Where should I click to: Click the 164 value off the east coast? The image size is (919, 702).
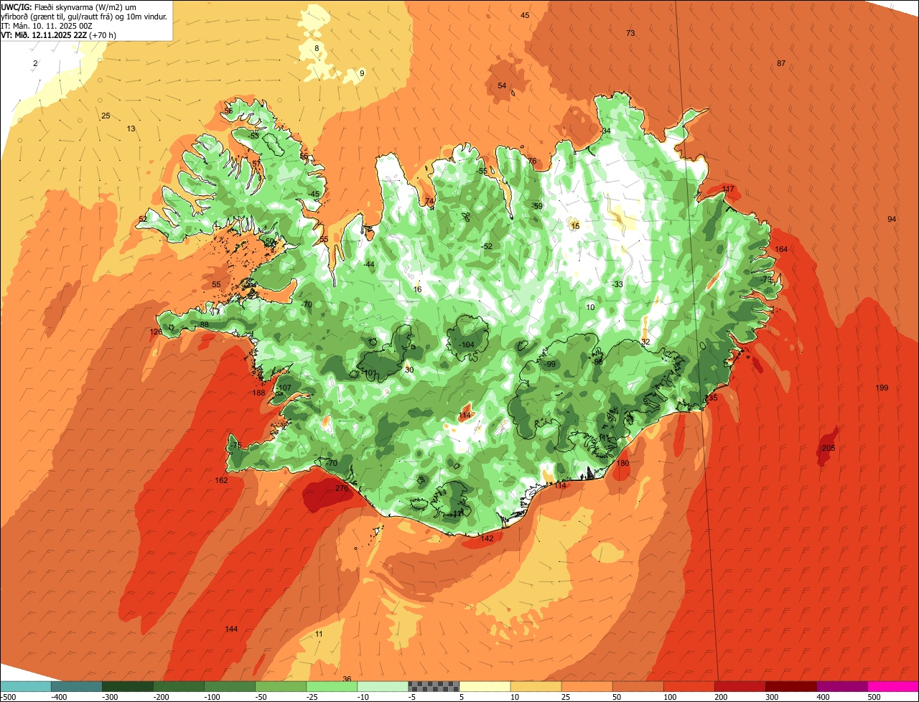781,249
